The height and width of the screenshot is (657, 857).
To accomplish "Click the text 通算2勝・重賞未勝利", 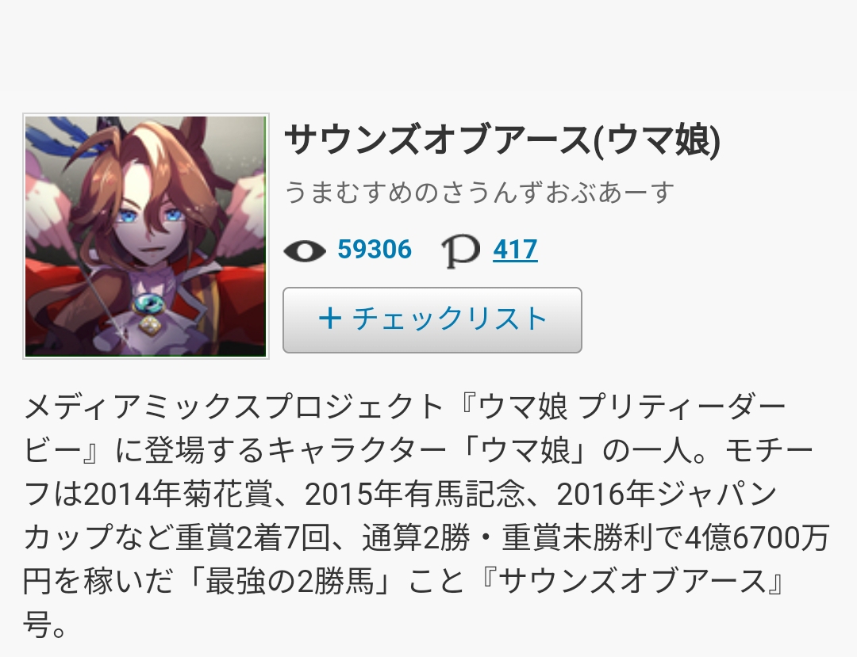I will coord(506,538).
